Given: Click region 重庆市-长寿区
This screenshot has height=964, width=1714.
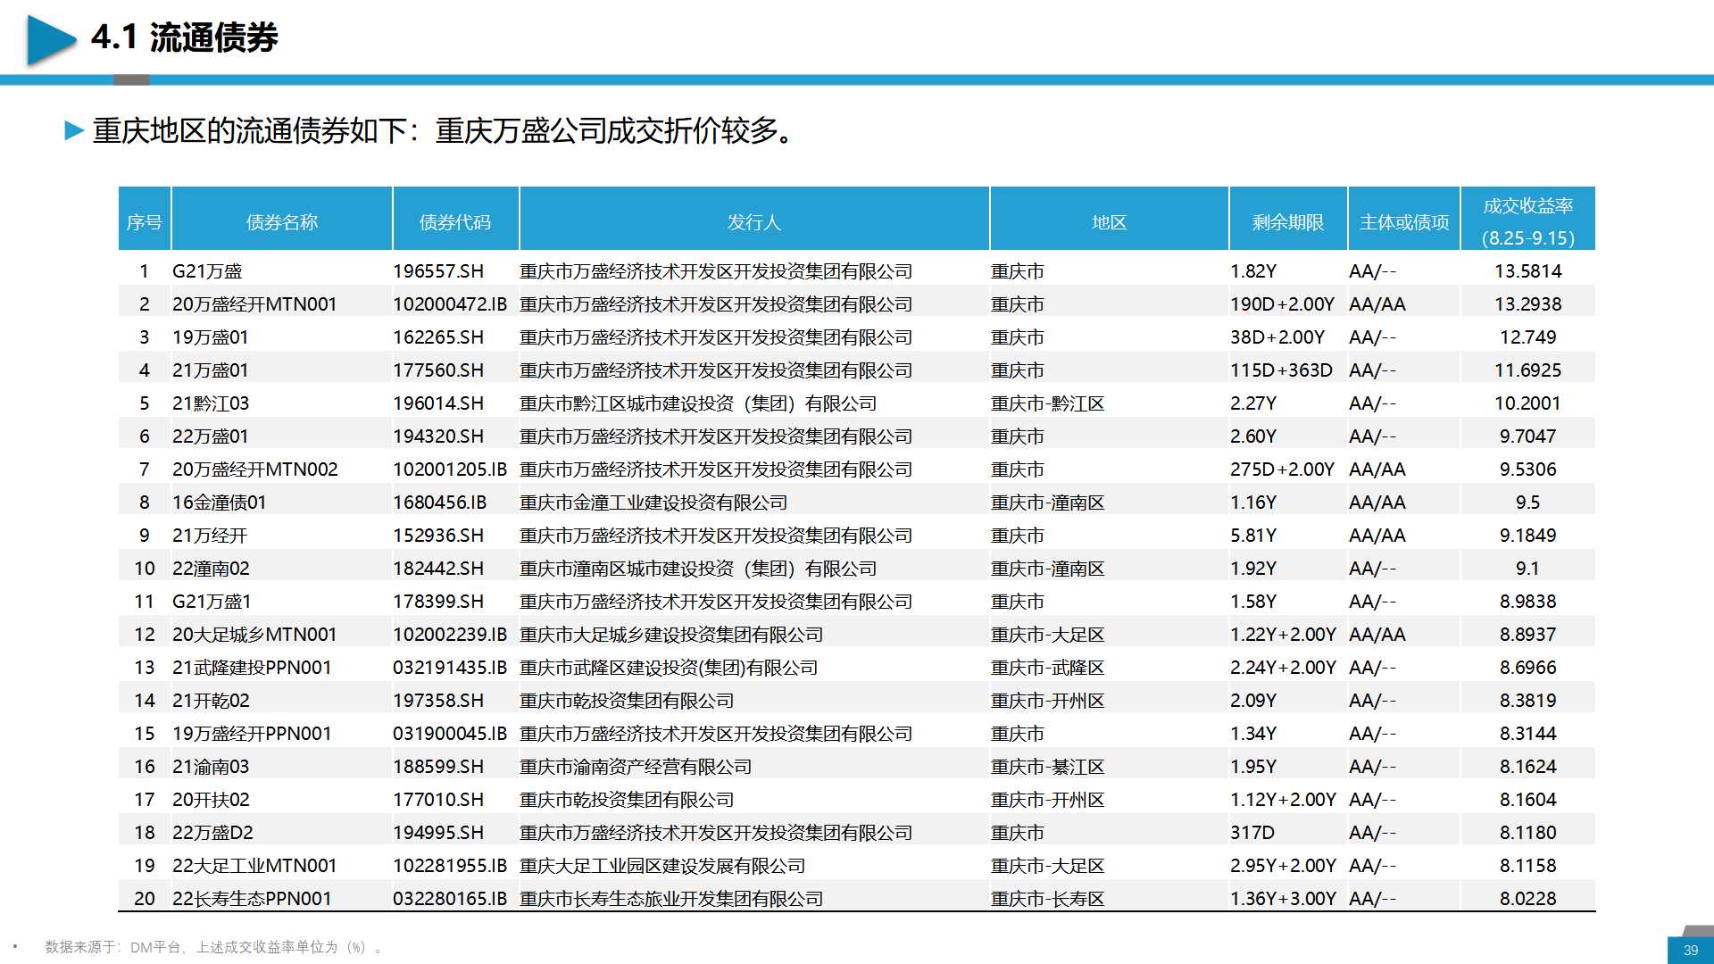Looking at the screenshot, I should [1048, 899].
